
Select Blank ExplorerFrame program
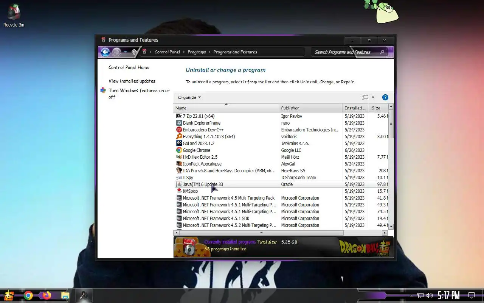(x=281, y=123)
